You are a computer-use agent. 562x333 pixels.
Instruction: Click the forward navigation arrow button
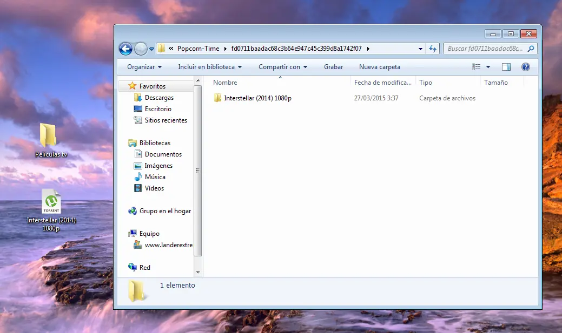click(x=141, y=49)
